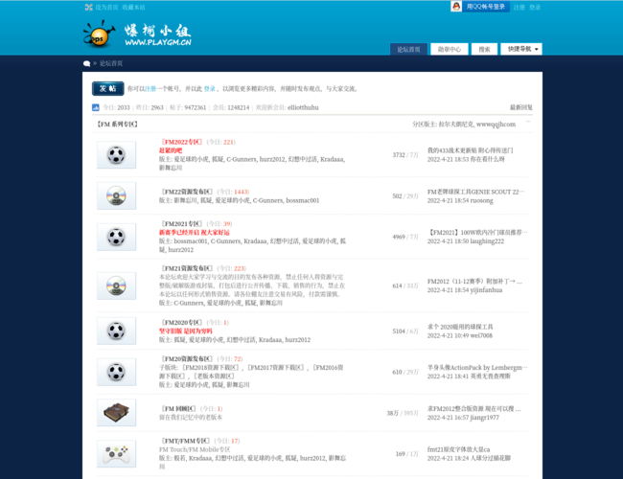Open the 勋章中心 tab
Screen dimensions: 623x479
click(450, 49)
